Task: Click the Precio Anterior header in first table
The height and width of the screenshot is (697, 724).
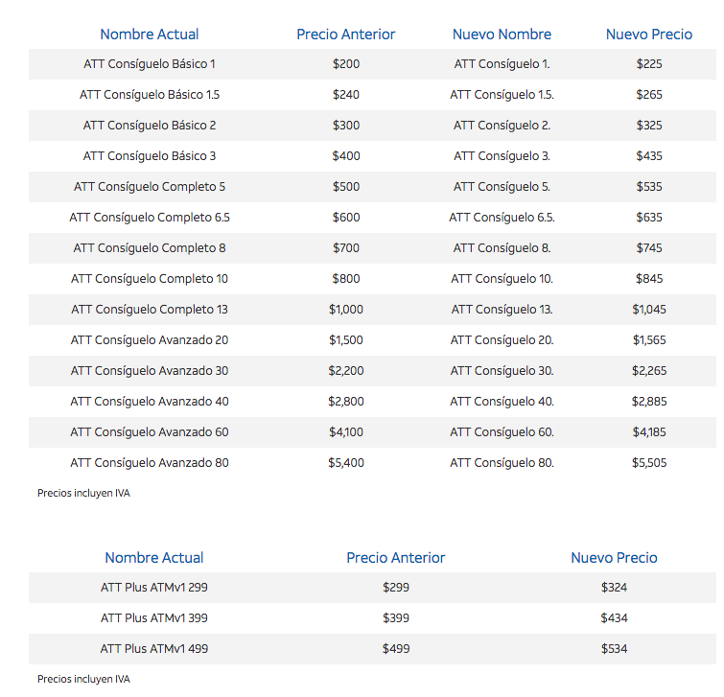Action: 345,35
